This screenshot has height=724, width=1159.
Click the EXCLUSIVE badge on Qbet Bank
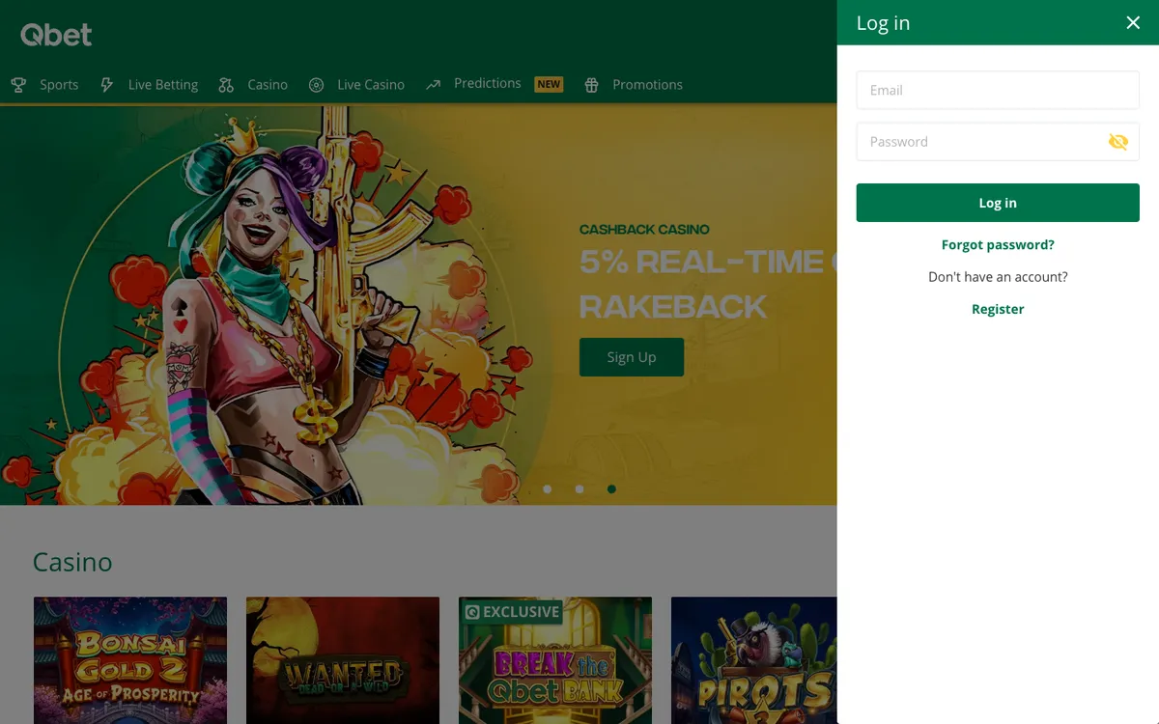tap(512, 612)
